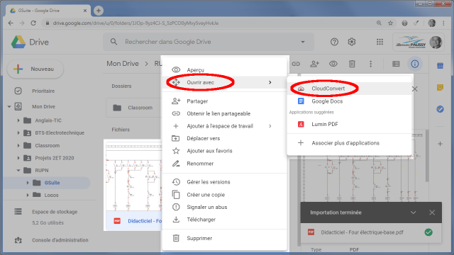Expand the Anglais-TIC folder arrow

(18, 120)
